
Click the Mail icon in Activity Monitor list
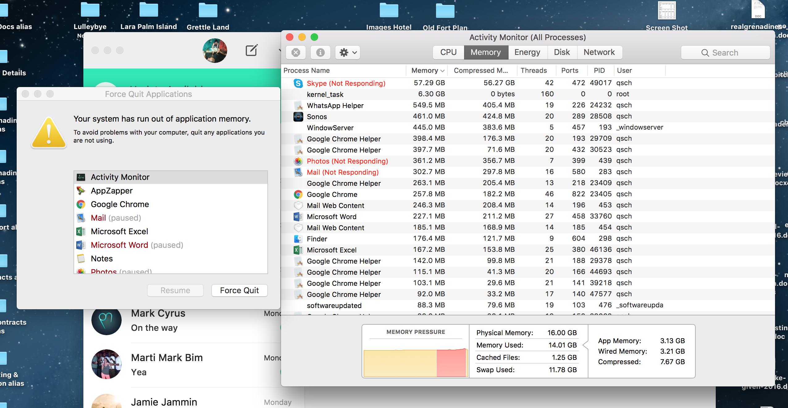(x=298, y=172)
